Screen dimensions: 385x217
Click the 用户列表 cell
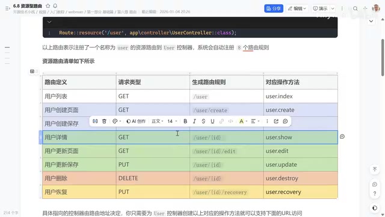pos(79,96)
